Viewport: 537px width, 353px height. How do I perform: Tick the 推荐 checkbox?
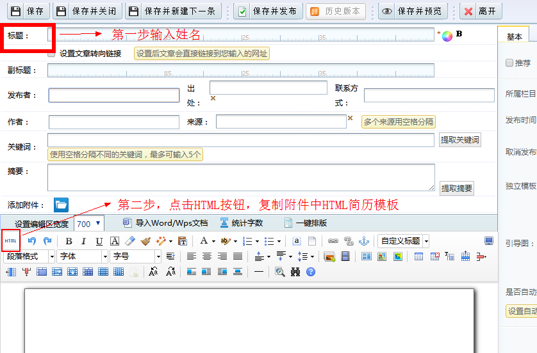coord(509,63)
